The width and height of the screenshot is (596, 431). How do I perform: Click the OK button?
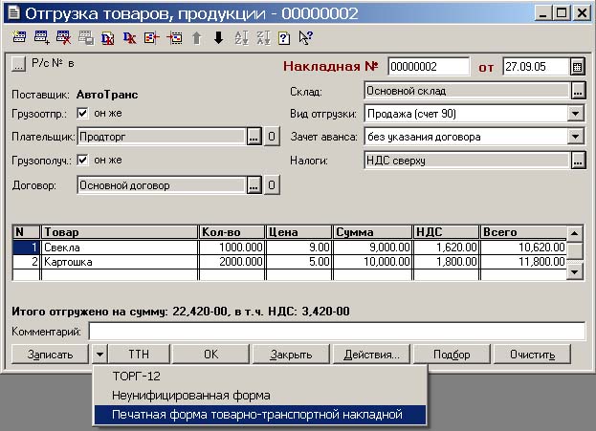click(211, 355)
